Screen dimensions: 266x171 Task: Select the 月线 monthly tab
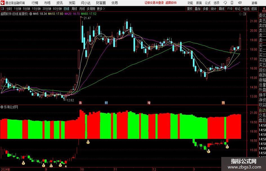(x=82, y=9)
